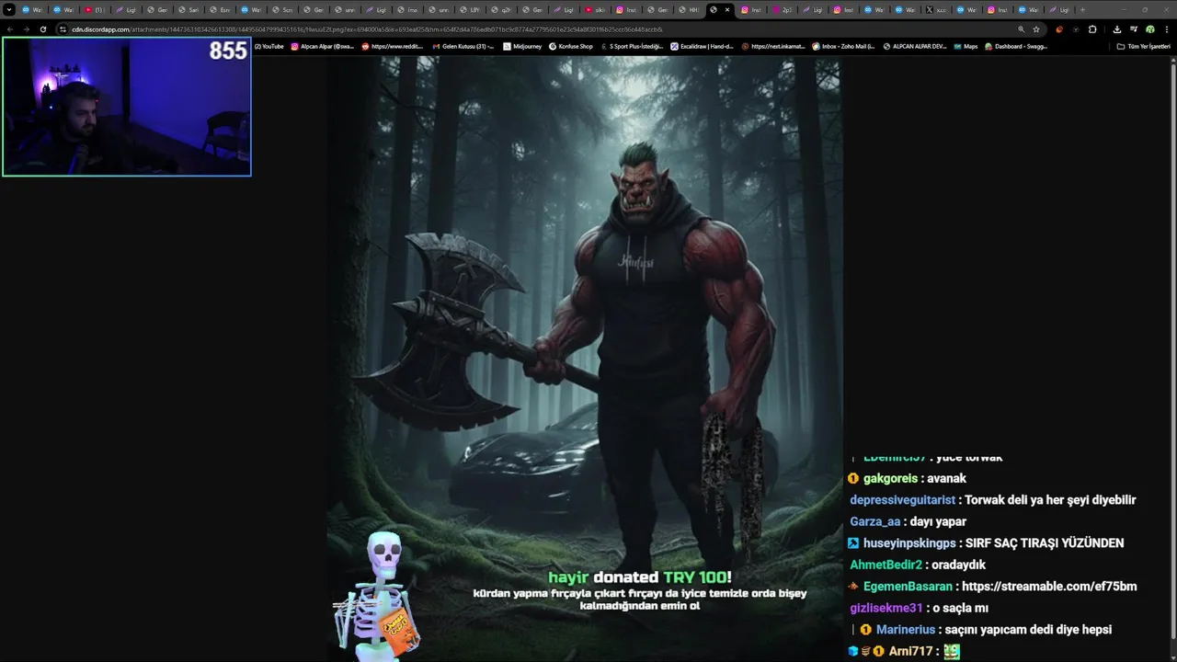
Task: Open the reddit bookmark
Action: point(394,46)
